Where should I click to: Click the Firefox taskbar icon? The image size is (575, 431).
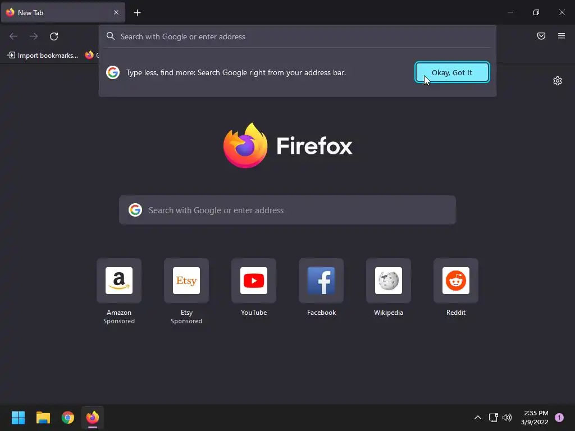tap(93, 418)
